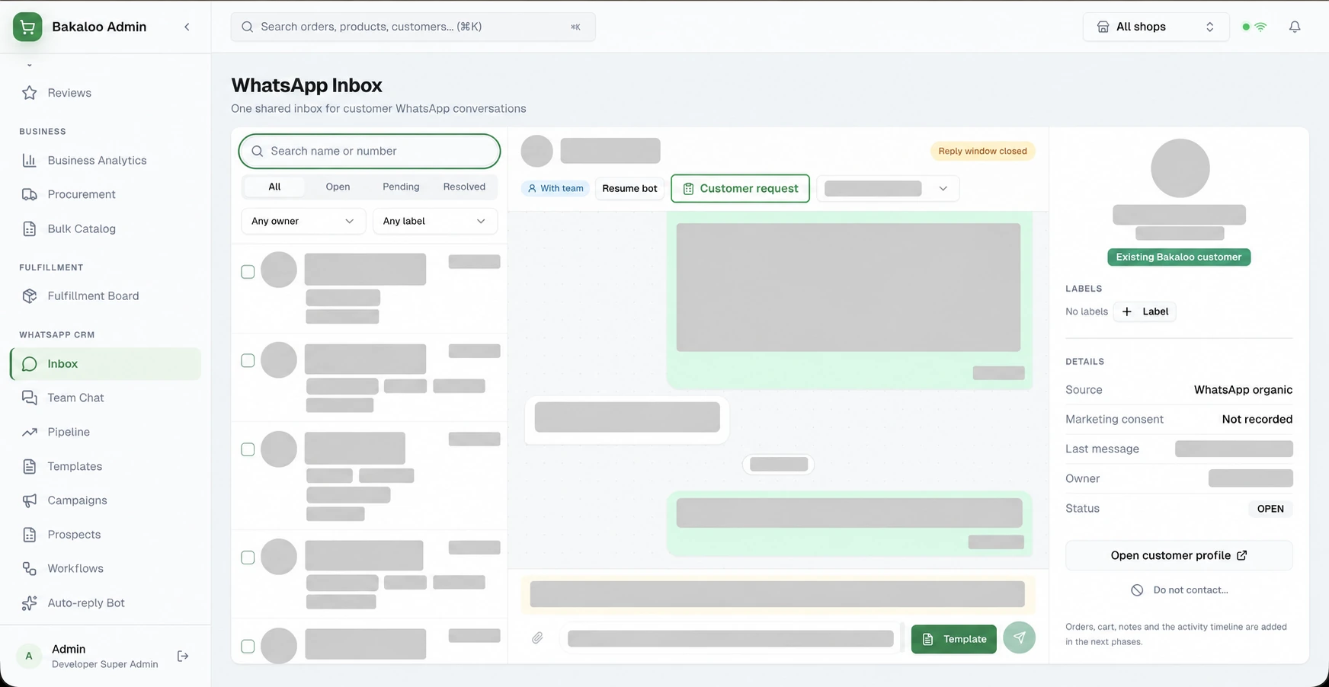
Task: Show Resolved conversations
Action: pos(464,187)
